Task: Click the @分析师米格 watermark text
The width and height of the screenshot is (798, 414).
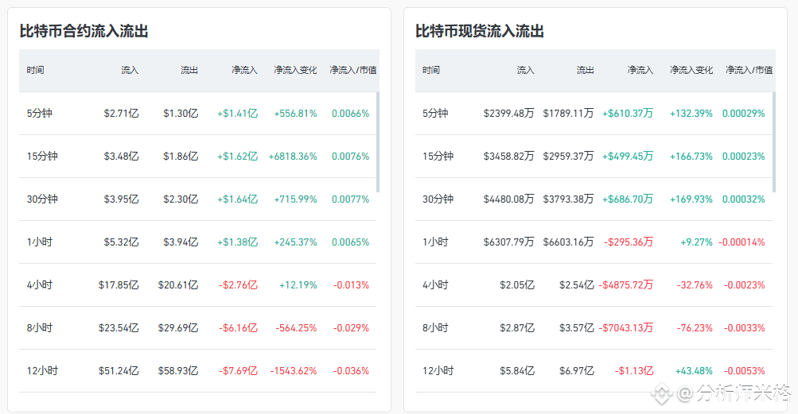Action: [734, 393]
